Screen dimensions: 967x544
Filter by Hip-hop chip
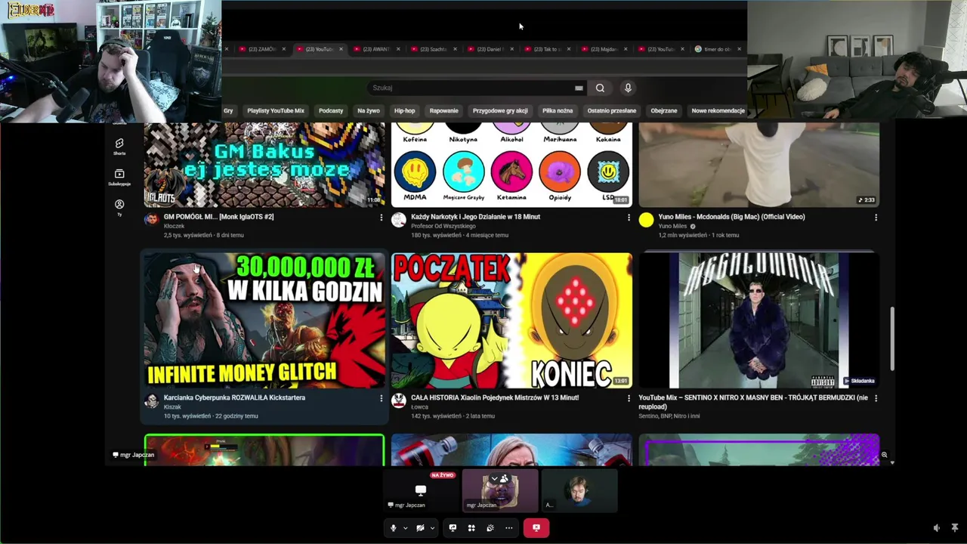tap(404, 111)
